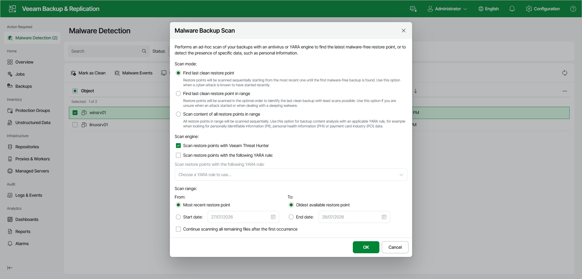Click the Search input field
Viewport: 582px width, 279px height.
[x=109, y=51]
